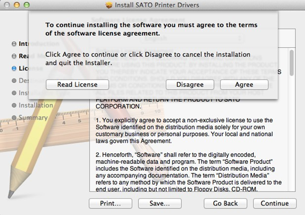Screen dimensions: 305x215
Task: Click the Save... button
Action: click(160, 203)
